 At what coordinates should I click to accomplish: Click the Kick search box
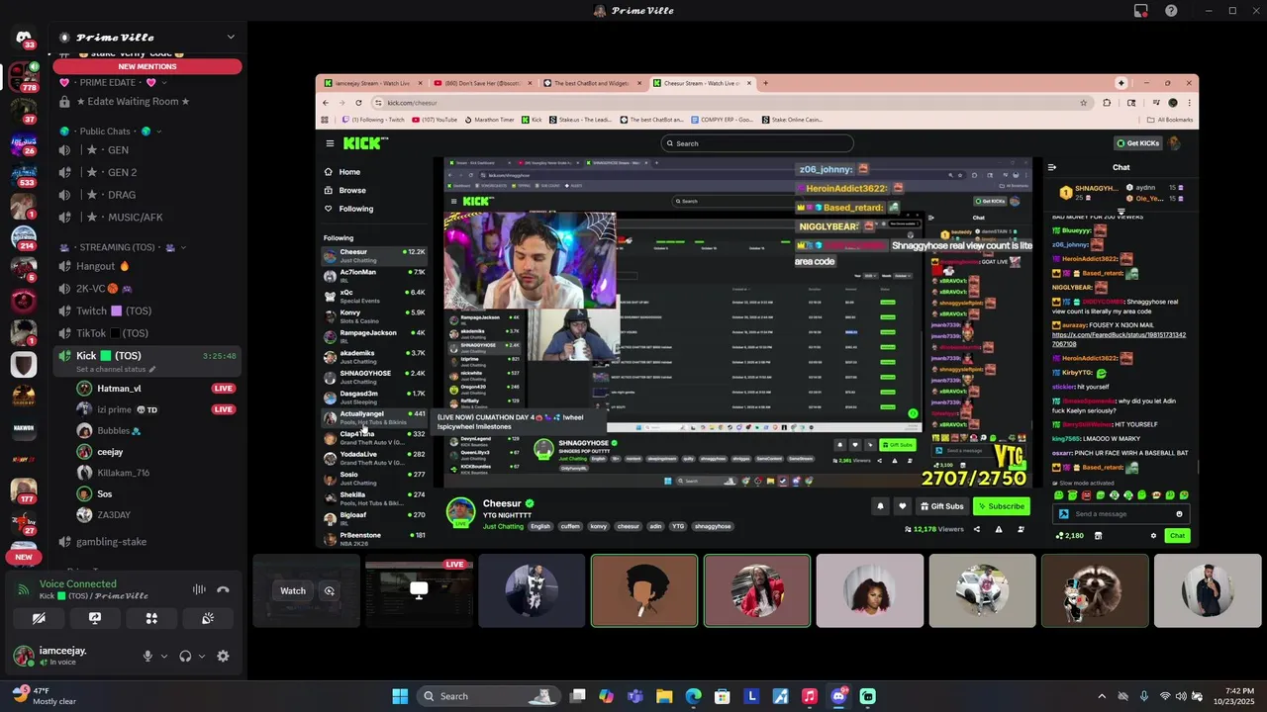coord(757,143)
